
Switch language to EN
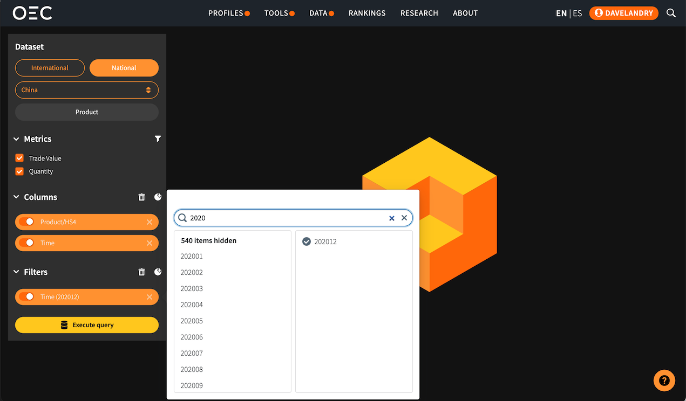(x=561, y=13)
